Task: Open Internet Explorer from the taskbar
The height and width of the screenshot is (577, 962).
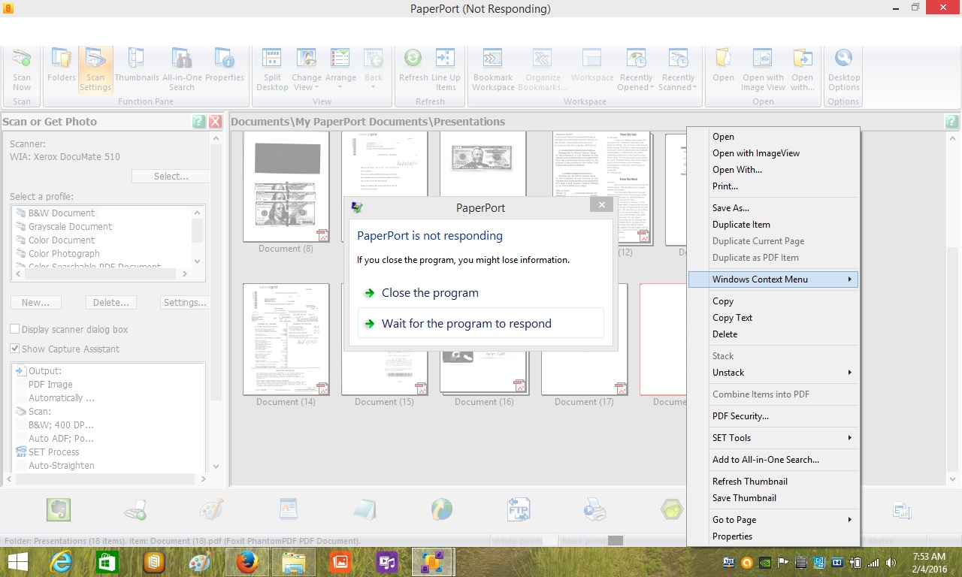Action: click(x=61, y=562)
